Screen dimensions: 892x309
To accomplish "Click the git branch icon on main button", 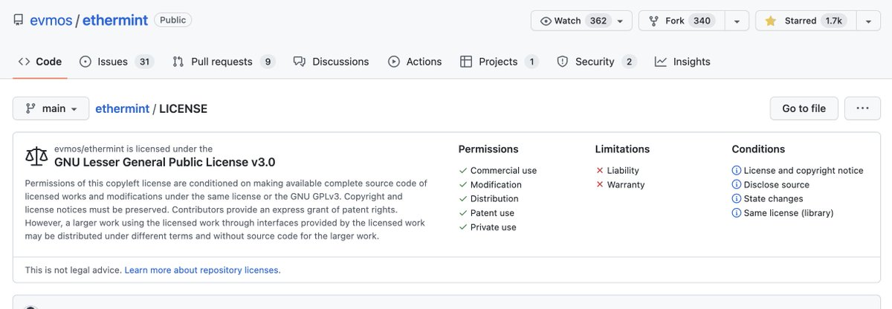I will pyautogui.click(x=30, y=108).
